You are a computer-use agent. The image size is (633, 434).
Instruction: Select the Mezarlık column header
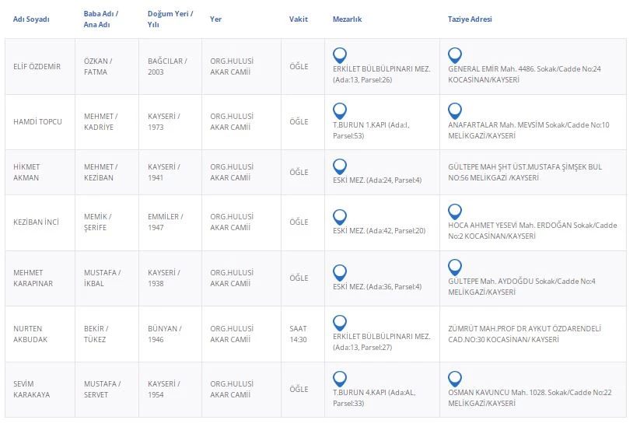[x=347, y=19]
